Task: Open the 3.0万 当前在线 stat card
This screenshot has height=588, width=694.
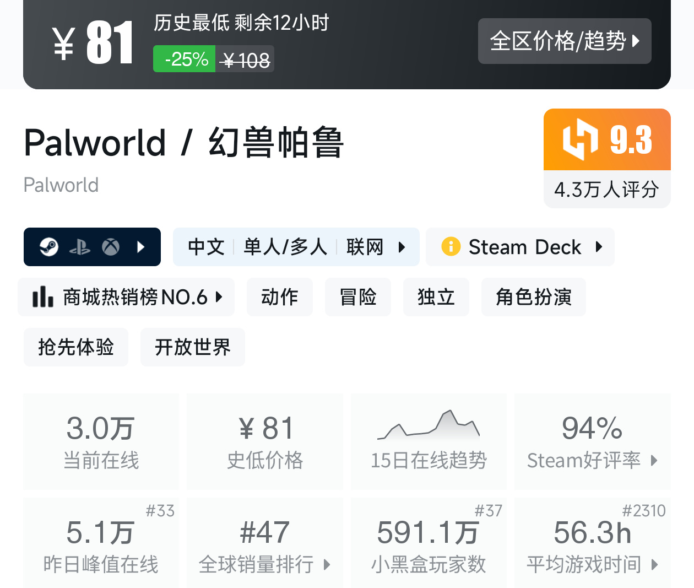Action: point(101,441)
